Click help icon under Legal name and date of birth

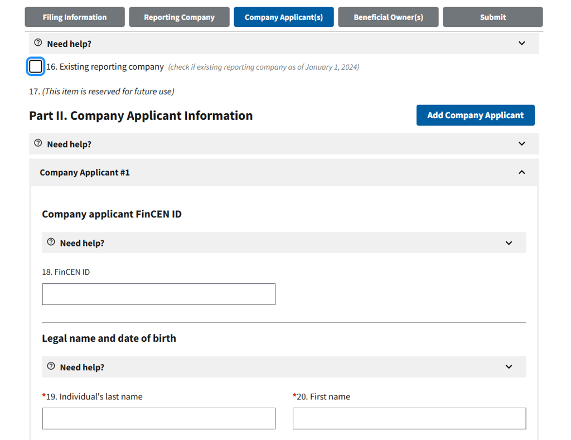click(51, 366)
